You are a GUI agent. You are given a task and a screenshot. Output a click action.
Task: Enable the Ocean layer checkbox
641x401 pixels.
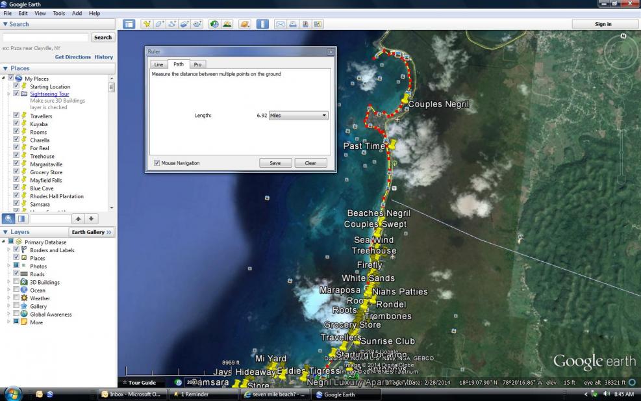(x=16, y=289)
